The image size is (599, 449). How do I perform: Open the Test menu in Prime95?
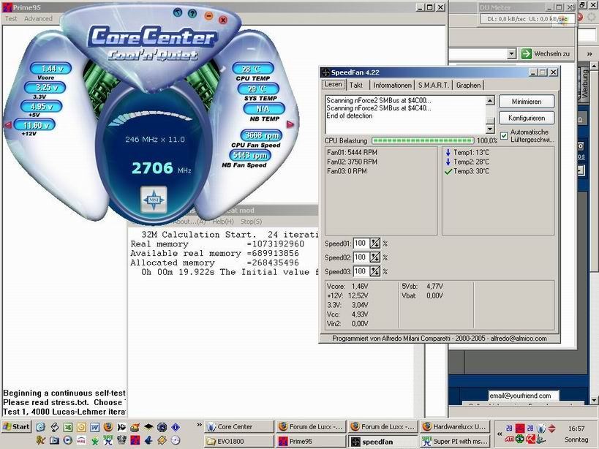11,19
